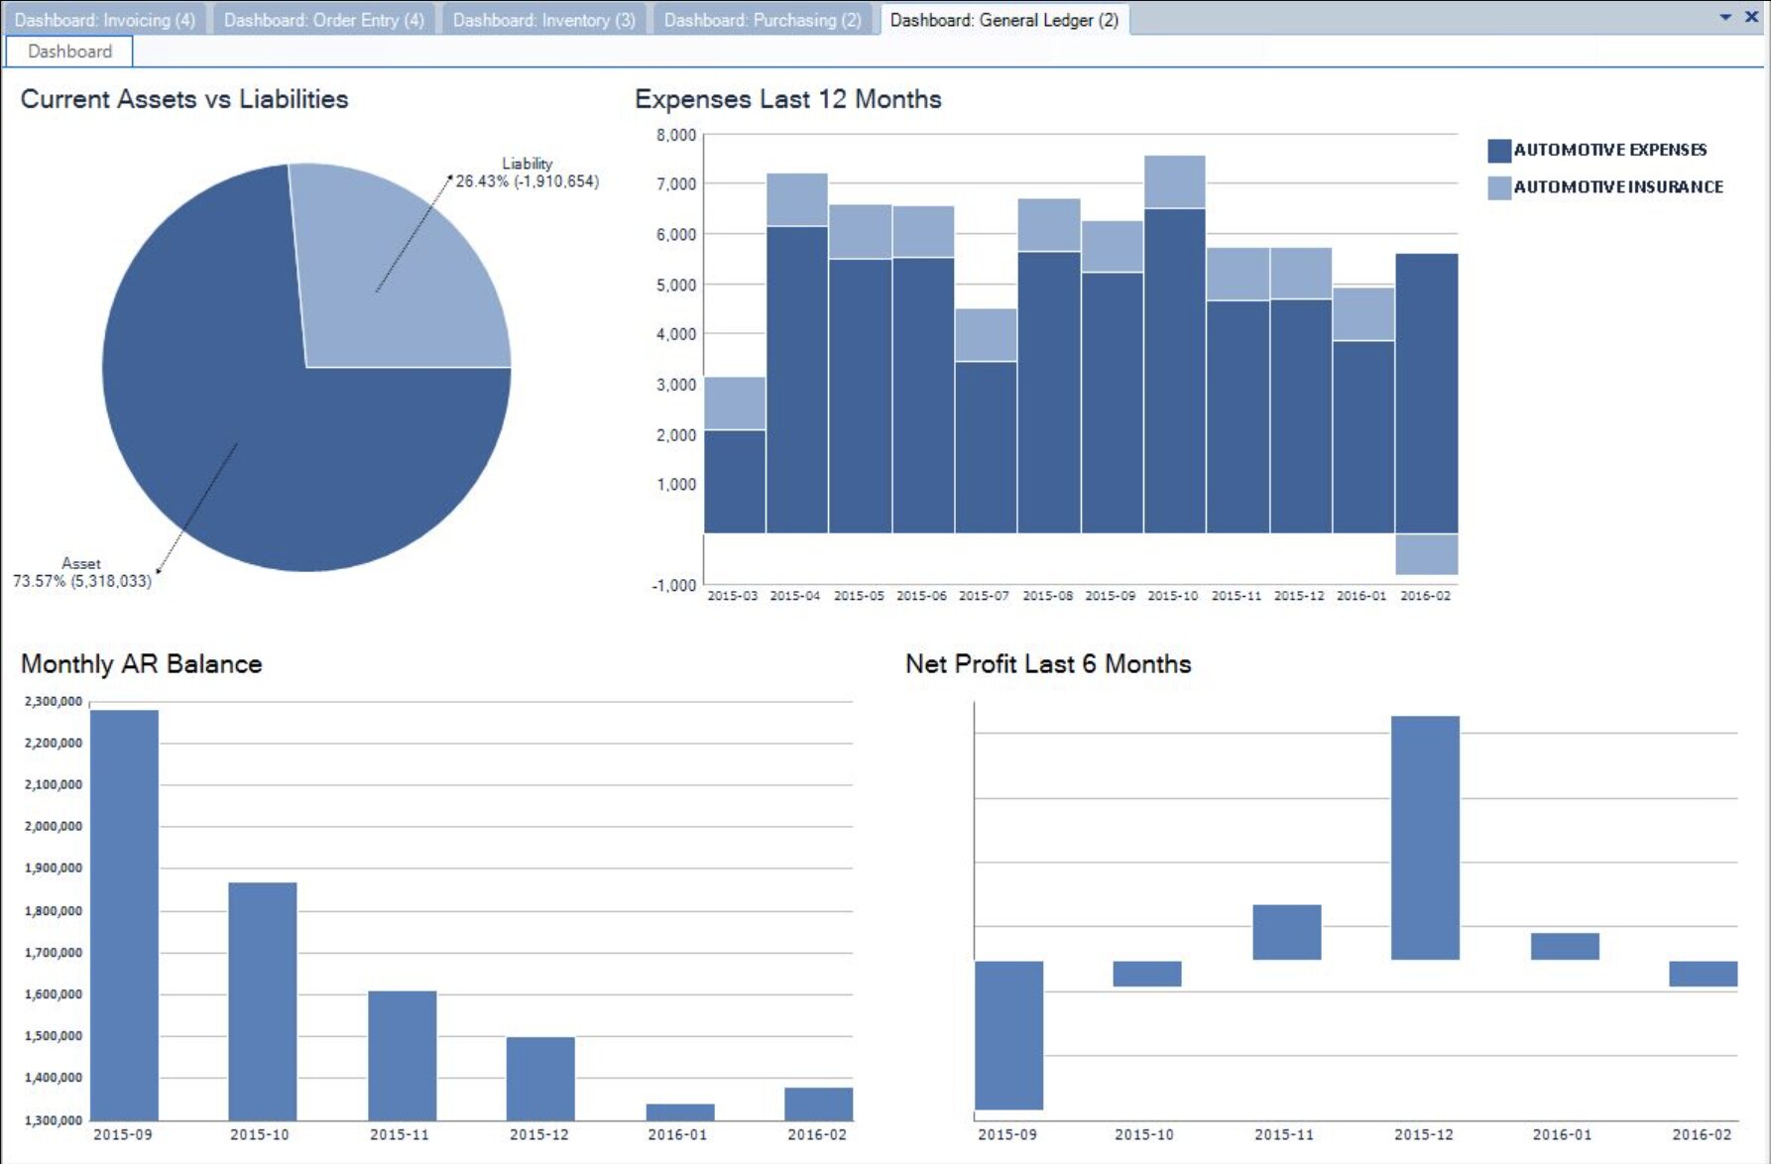This screenshot has width=1771, height=1164.
Task: Click the 2015-11 AR Balance bar
Action: pos(402,1055)
